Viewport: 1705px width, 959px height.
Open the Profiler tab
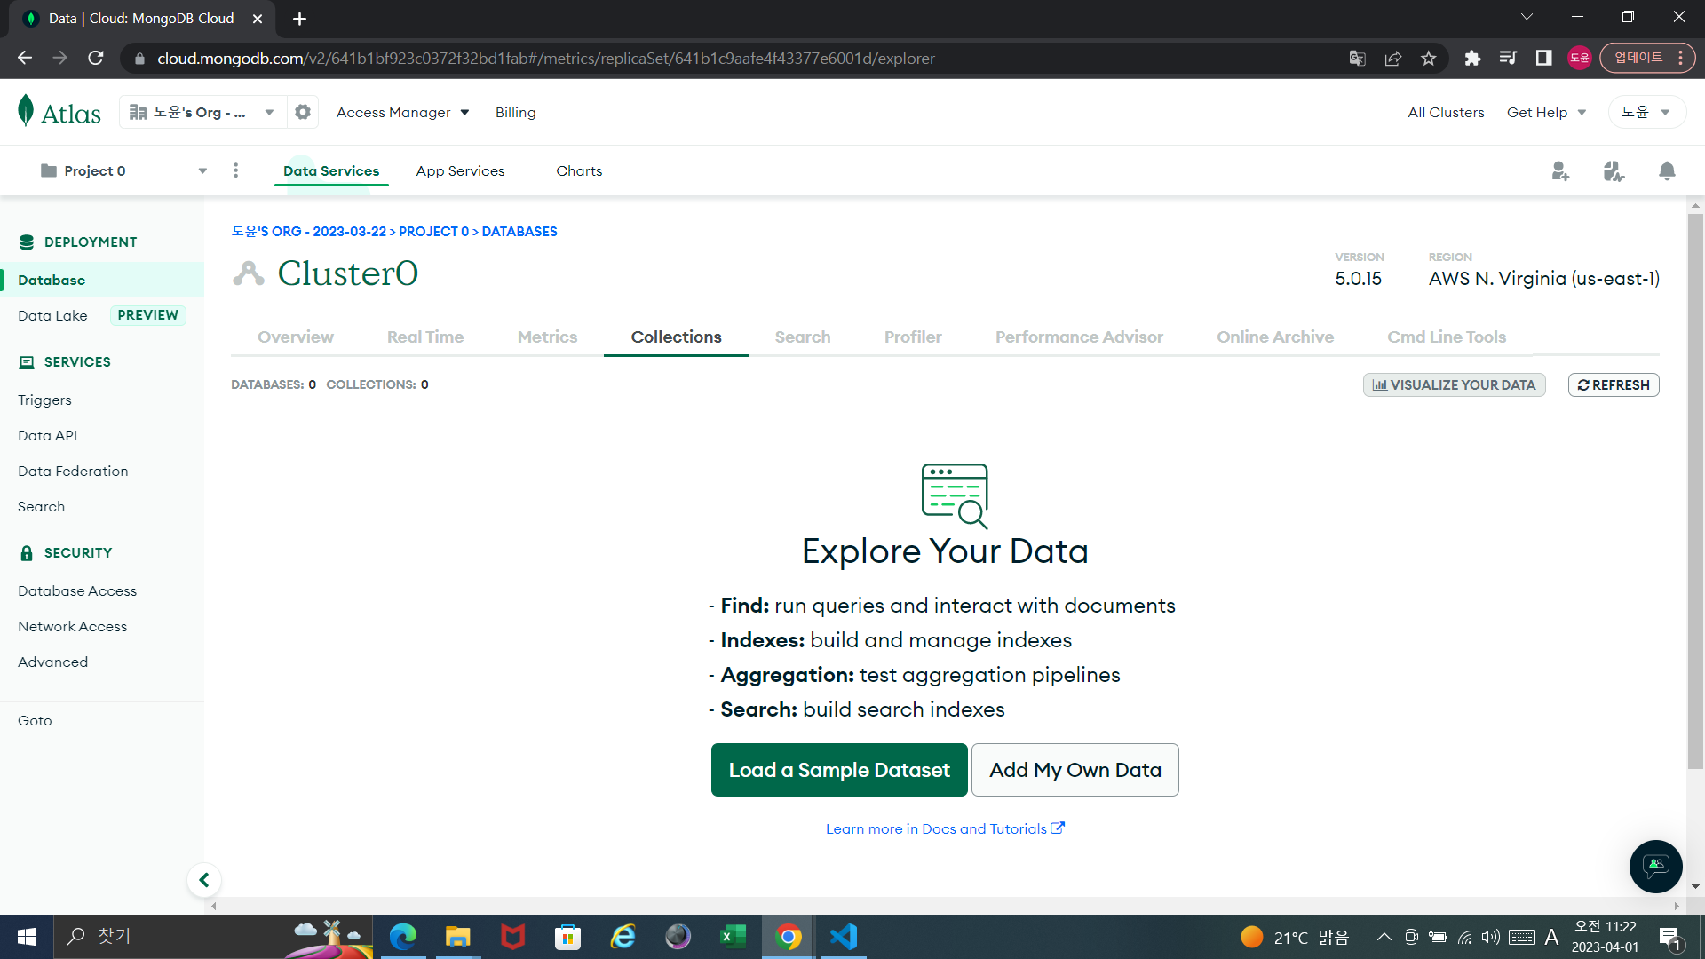tap(913, 337)
